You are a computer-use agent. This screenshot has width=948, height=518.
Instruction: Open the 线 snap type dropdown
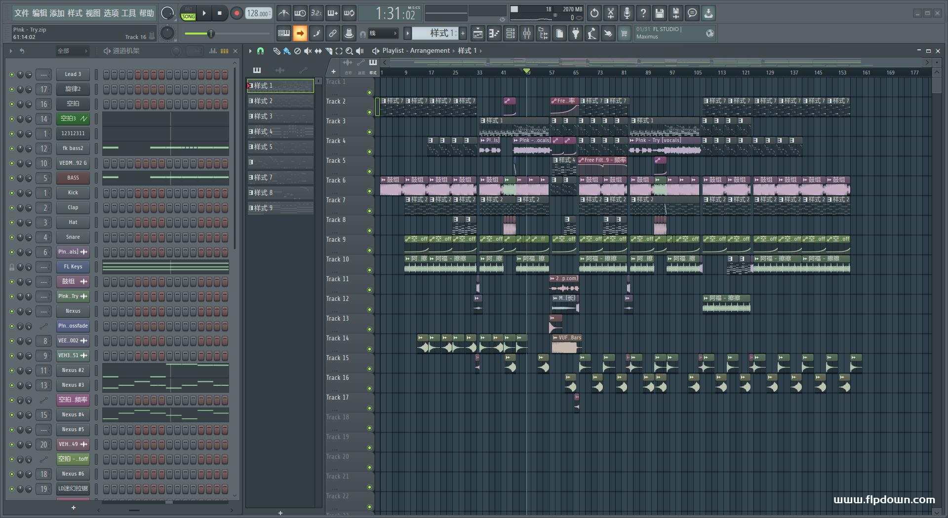pos(383,34)
